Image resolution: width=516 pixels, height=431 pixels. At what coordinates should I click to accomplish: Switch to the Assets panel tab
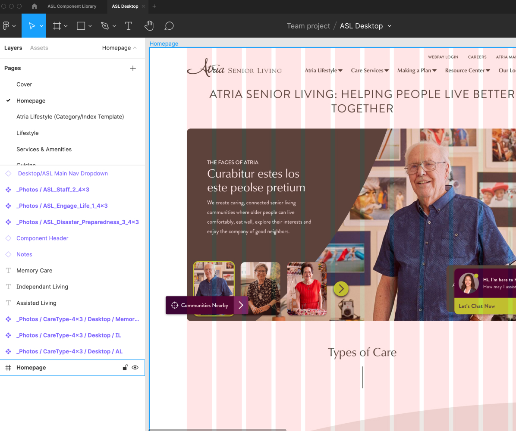pos(39,48)
